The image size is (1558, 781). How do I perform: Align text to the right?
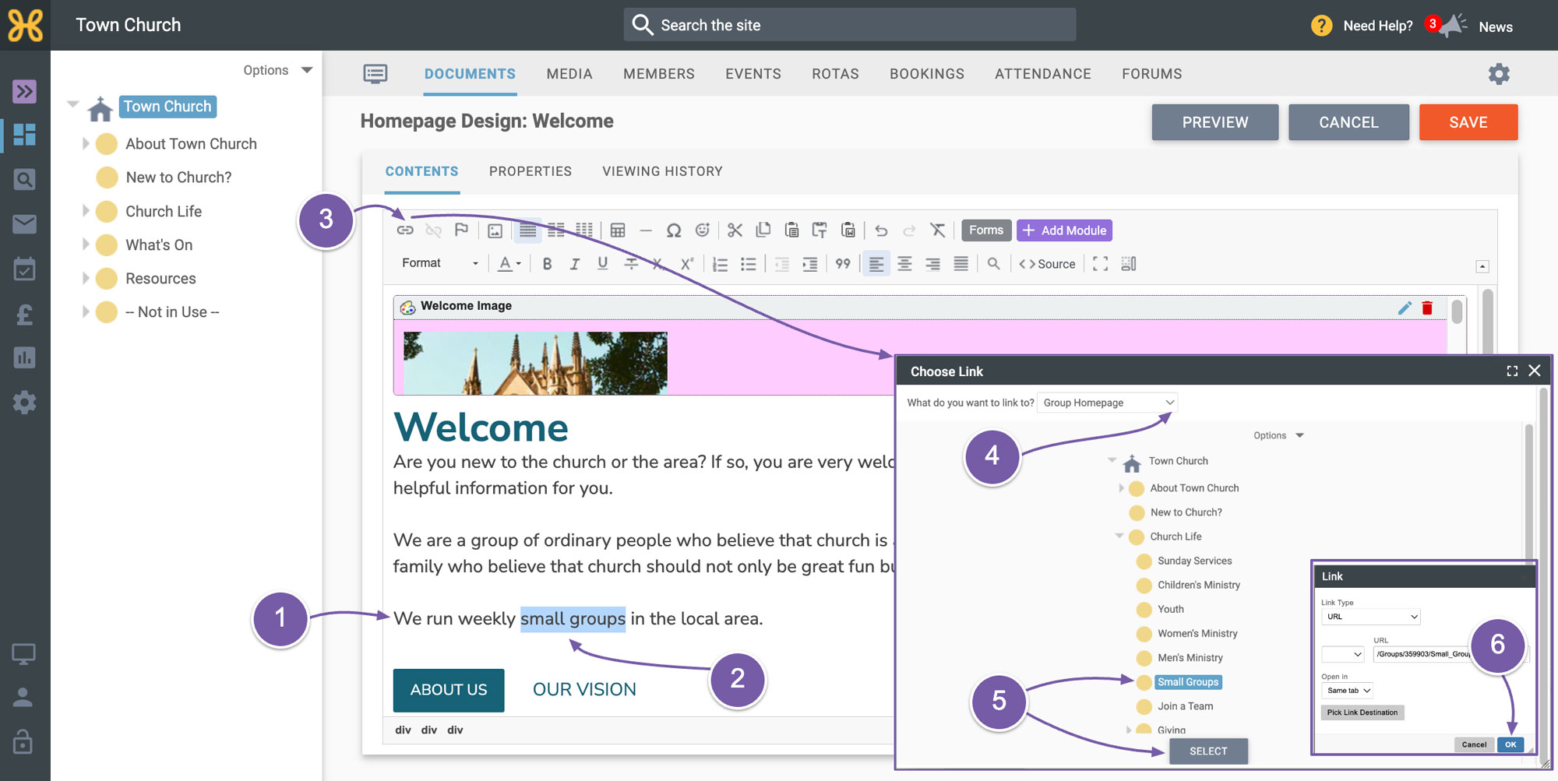(932, 264)
